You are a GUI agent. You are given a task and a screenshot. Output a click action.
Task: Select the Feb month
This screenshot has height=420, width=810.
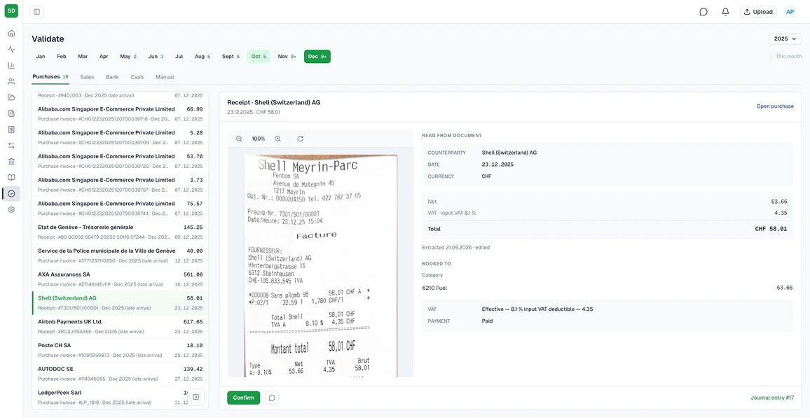[62, 56]
